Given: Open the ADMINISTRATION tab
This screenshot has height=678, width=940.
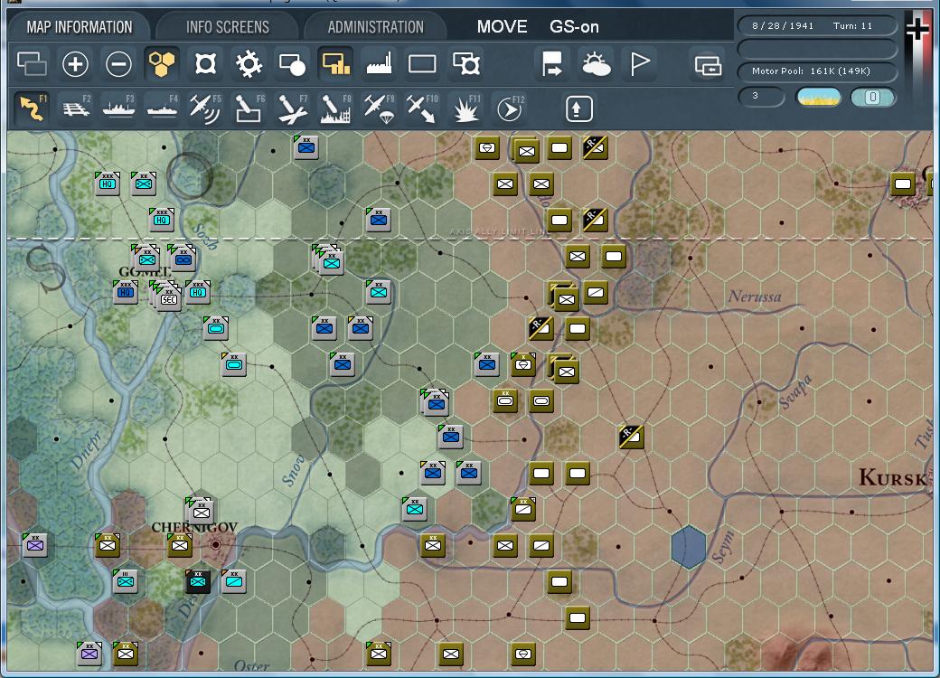Looking at the screenshot, I should (x=374, y=26).
